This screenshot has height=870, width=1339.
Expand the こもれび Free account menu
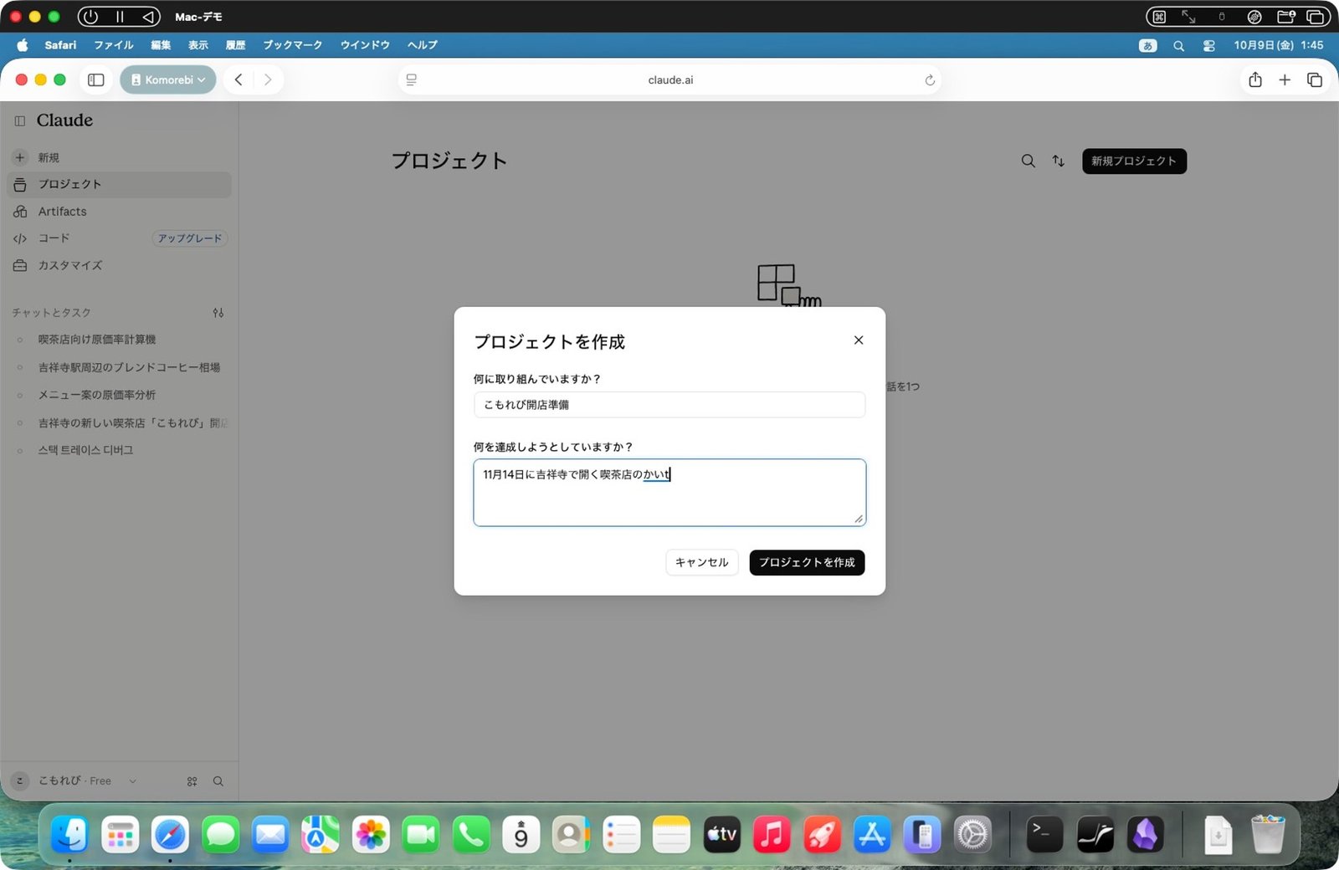[x=74, y=780]
